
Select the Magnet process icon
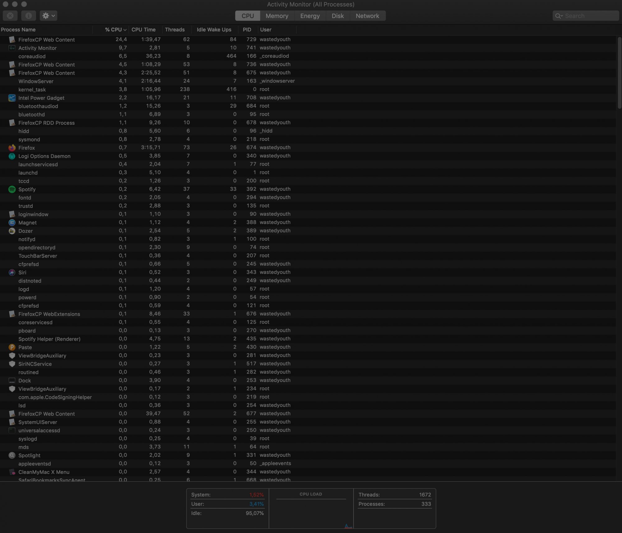click(x=12, y=223)
